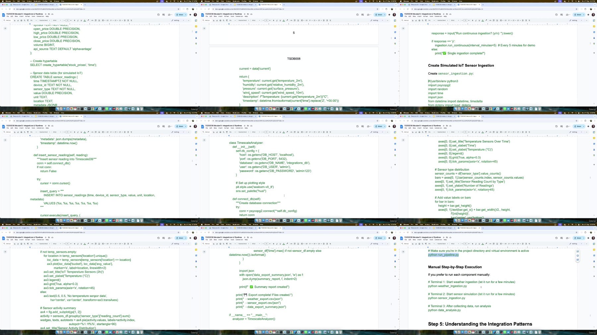The width and height of the screenshot is (597, 335).
Task: Toggle underline in the TSDB008 page-header window
Action: pos(280,20)
